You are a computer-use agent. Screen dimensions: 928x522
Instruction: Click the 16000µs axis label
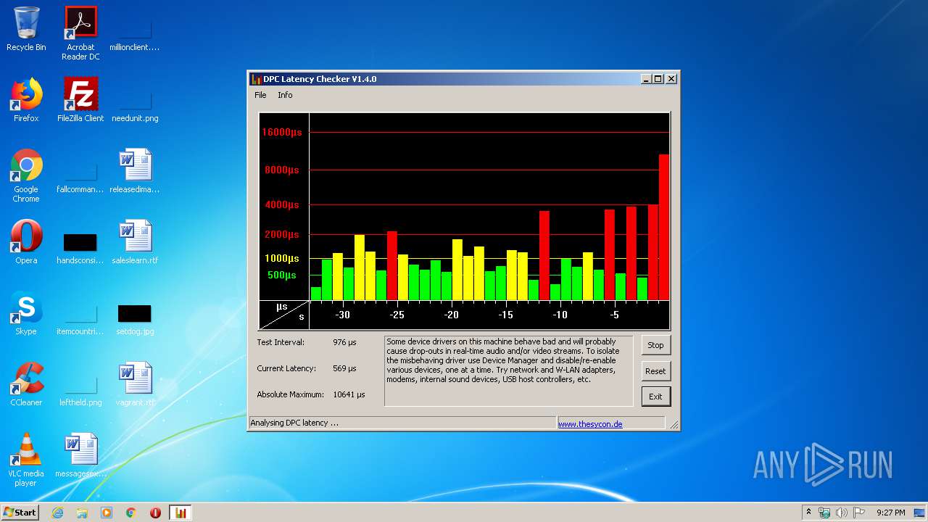pyautogui.click(x=281, y=132)
